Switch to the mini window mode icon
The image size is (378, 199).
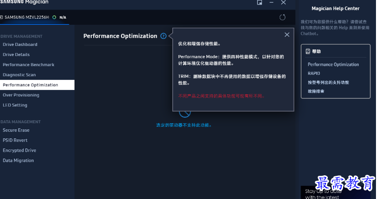[x=259, y=3]
